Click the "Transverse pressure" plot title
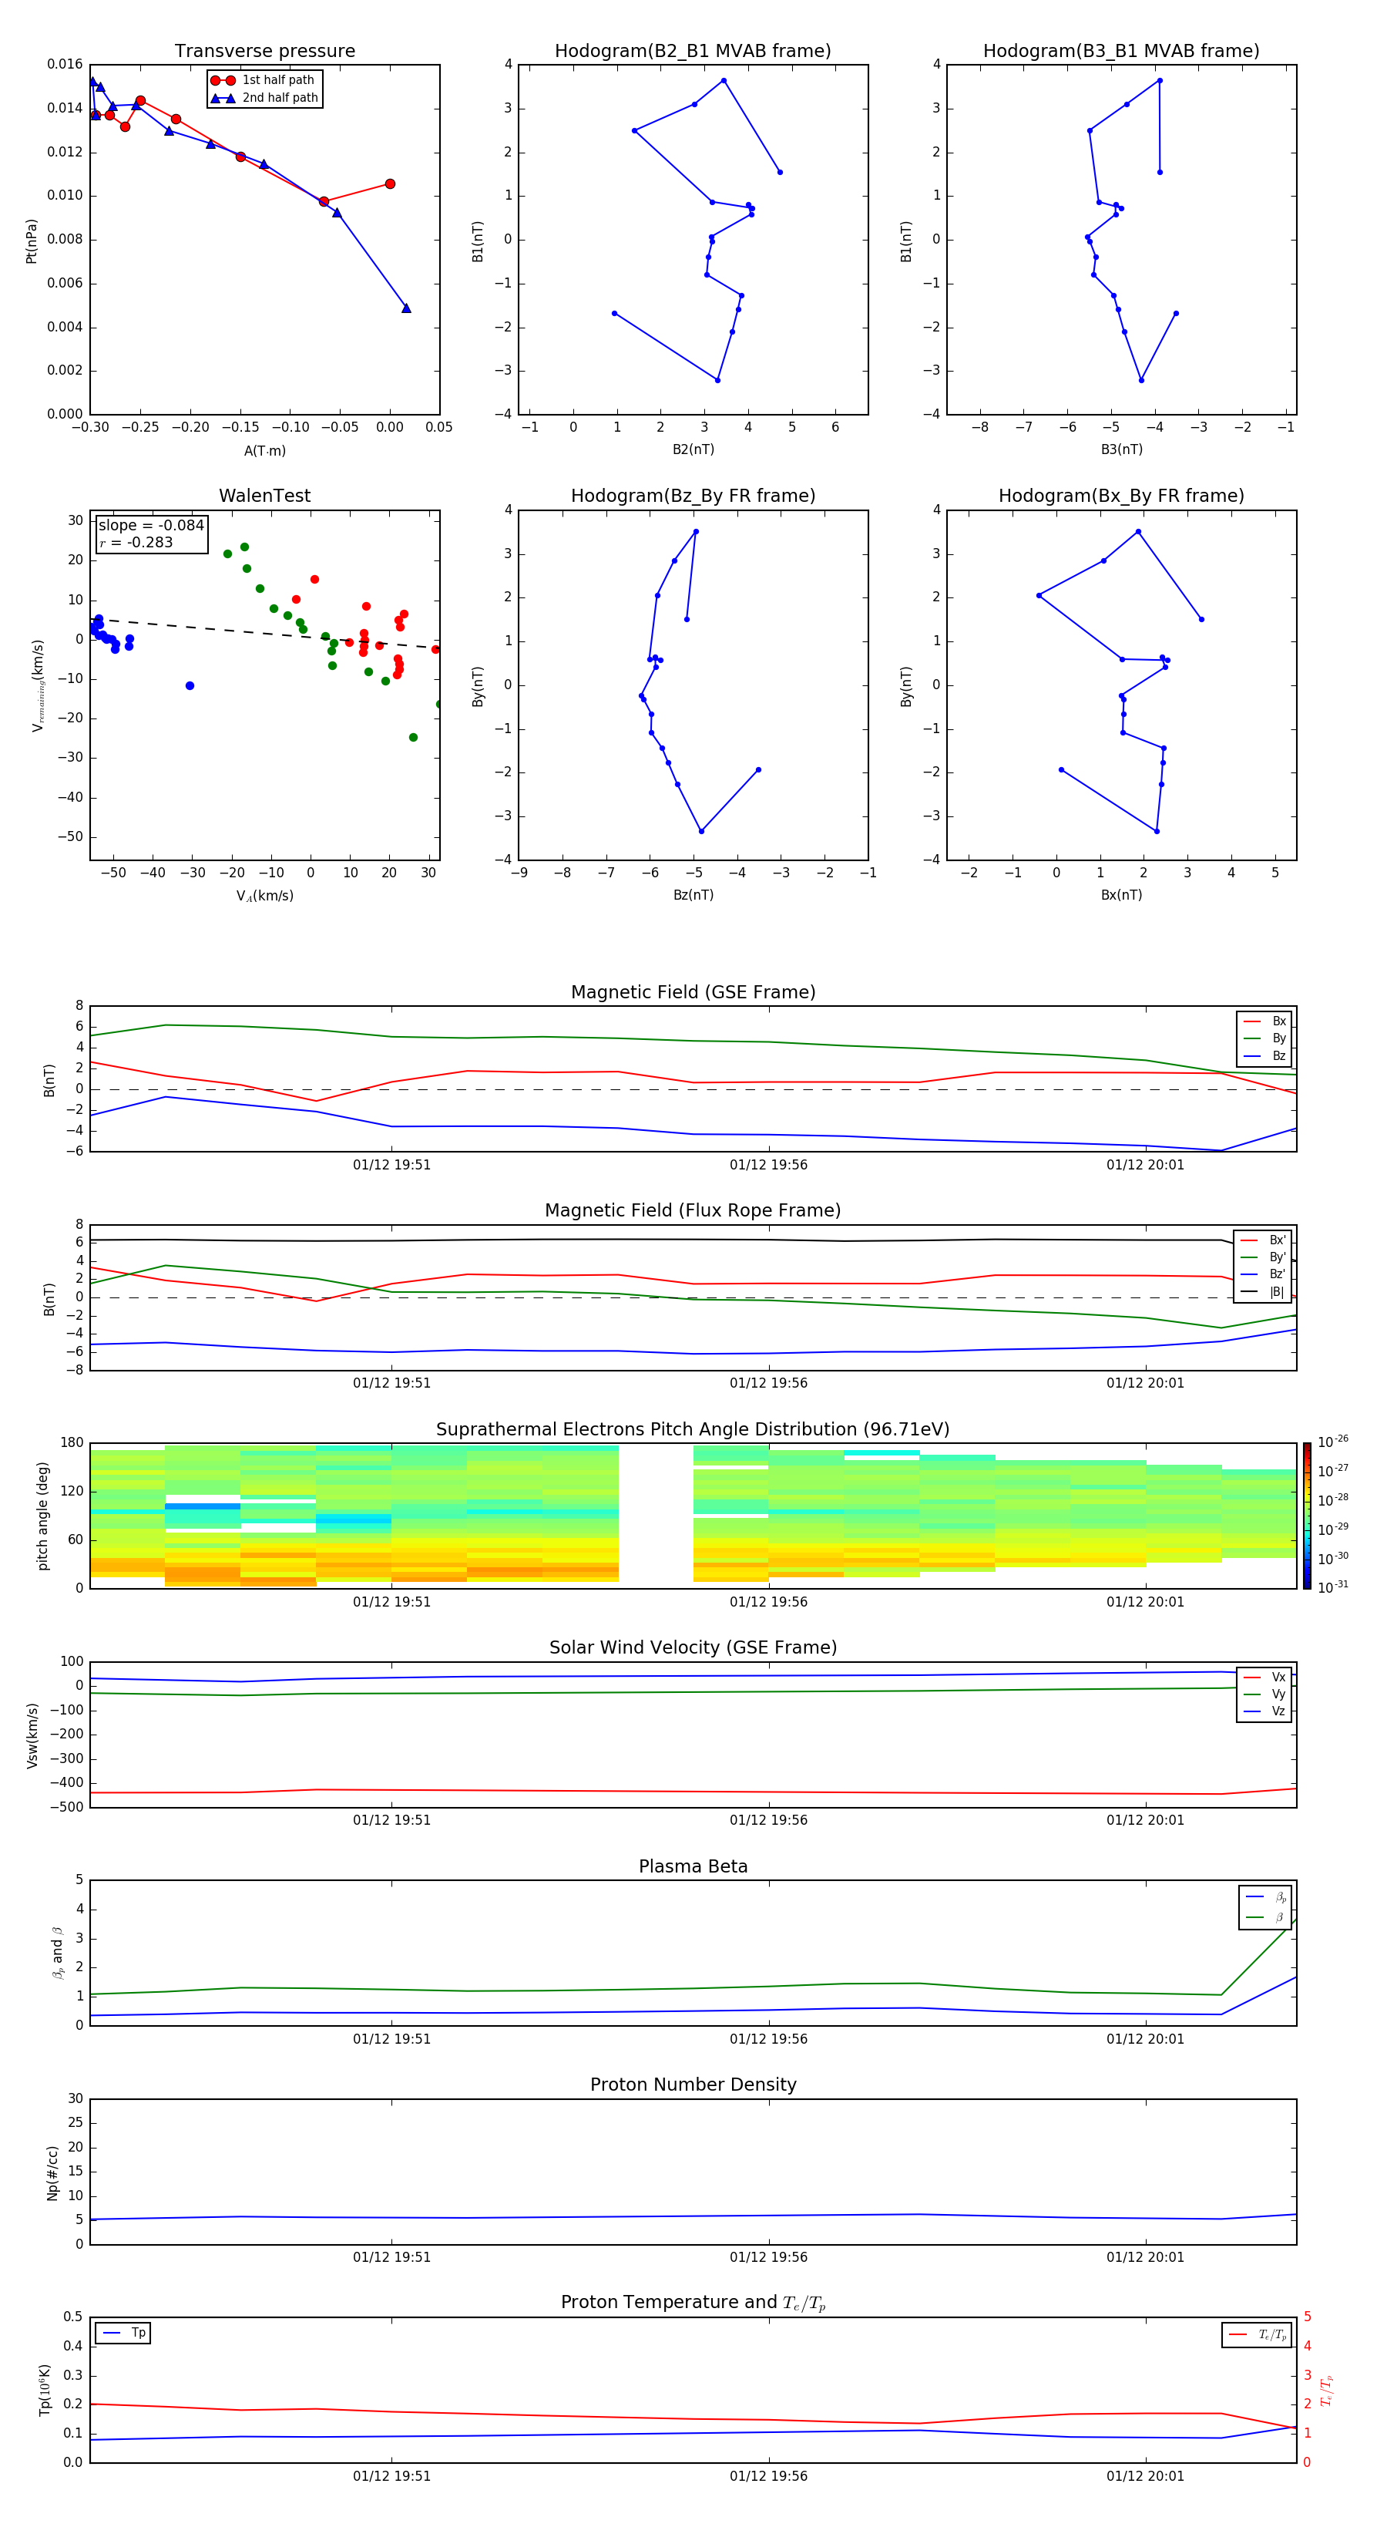This screenshot has width=1387, height=2544. click(x=264, y=52)
